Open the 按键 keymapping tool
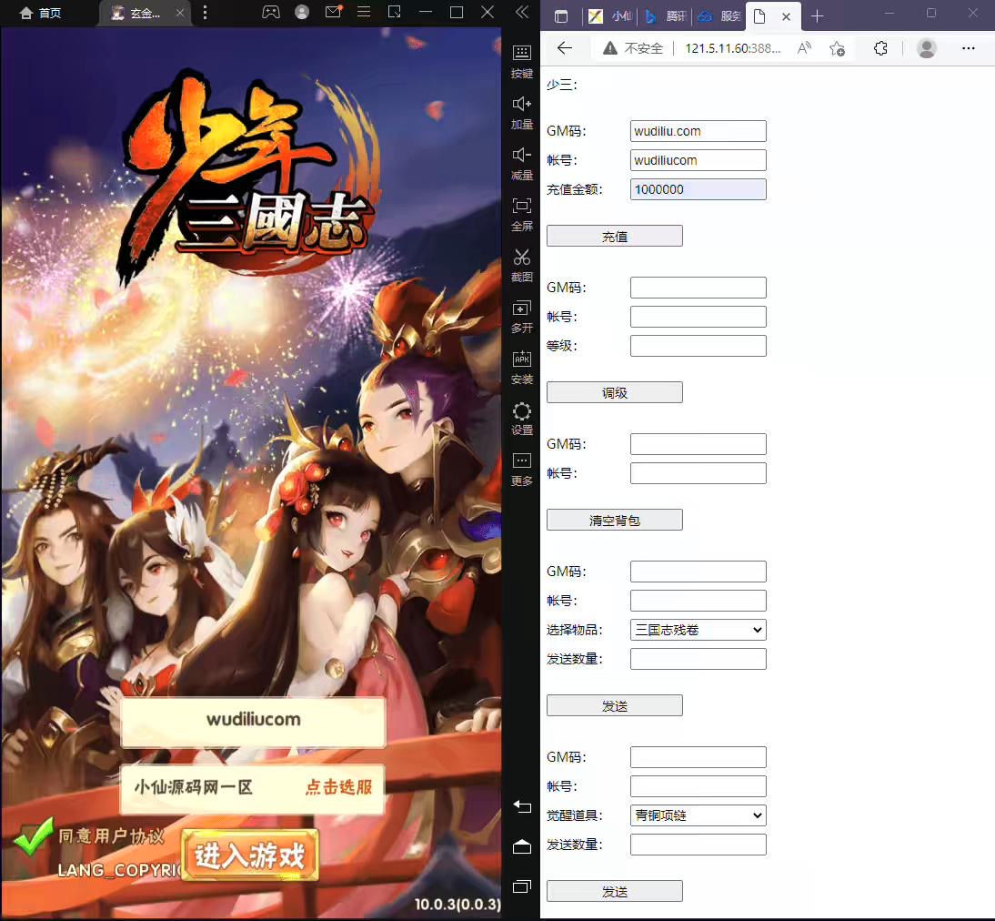 522,62
